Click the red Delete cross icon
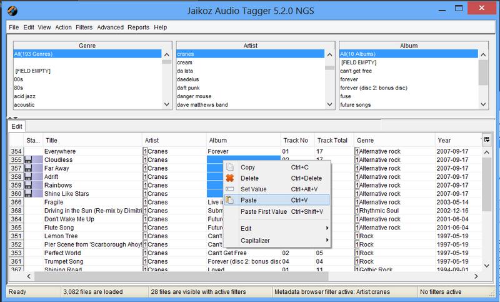 point(229,178)
